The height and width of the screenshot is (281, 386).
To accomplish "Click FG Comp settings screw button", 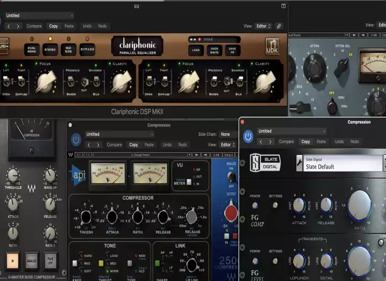I will (x=275, y=205).
